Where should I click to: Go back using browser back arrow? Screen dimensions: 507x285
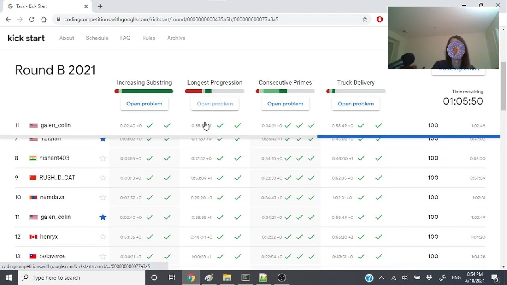[8, 19]
